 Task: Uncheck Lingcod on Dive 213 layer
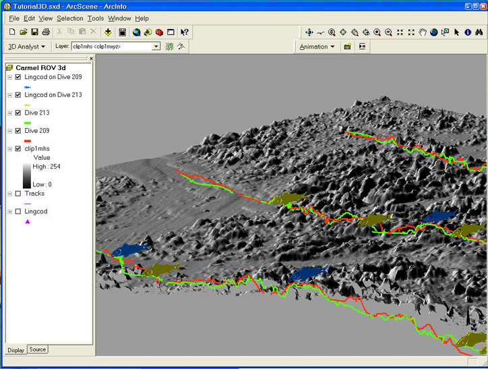coord(18,95)
